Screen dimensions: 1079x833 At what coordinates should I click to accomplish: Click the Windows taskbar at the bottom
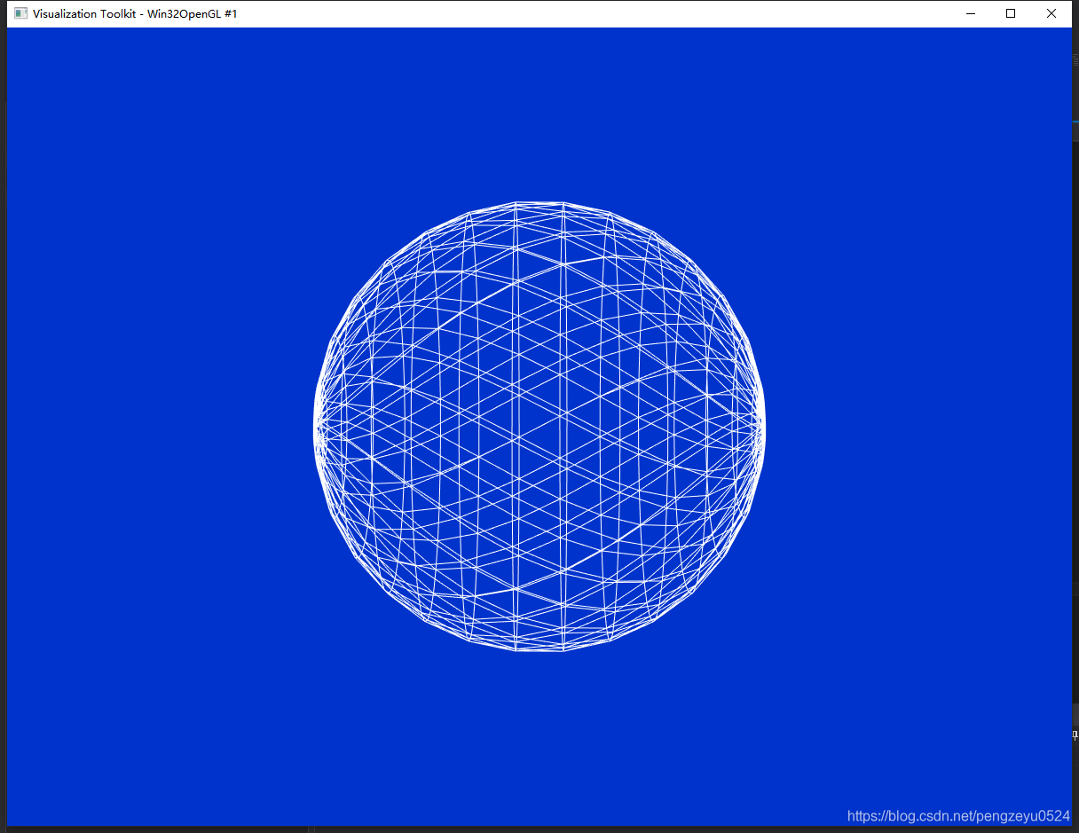click(532, 828)
